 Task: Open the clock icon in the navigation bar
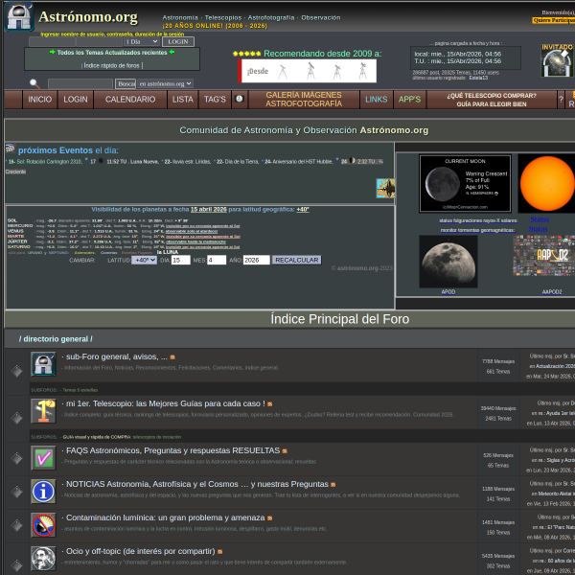(239, 99)
